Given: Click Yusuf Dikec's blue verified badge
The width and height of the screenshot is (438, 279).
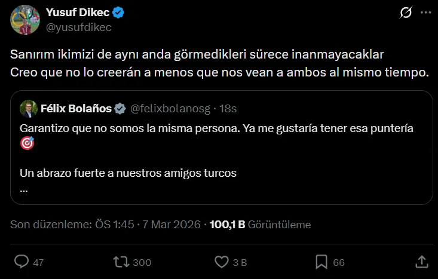Looking at the screenshot, I should pos(119,12).
